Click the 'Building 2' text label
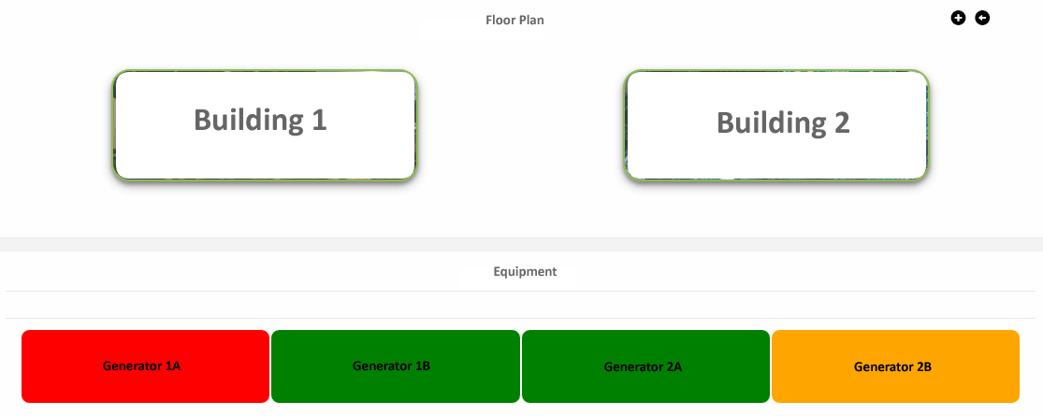The width and height of the screenshot is (1043, 416). [x=783, y=123]
